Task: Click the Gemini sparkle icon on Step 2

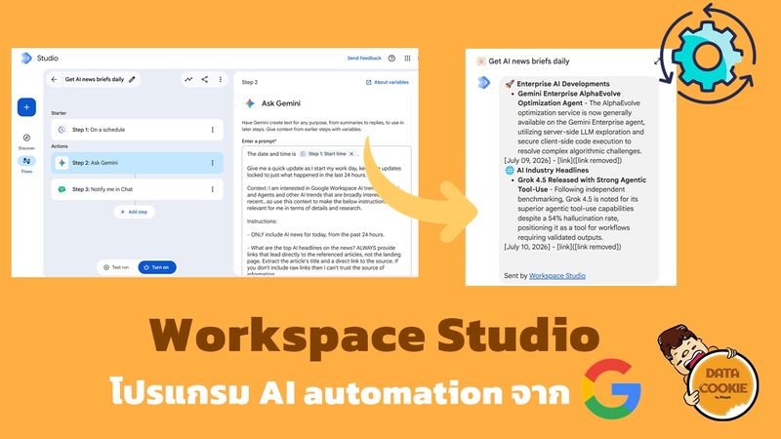Action: click(x=62, y=163)
